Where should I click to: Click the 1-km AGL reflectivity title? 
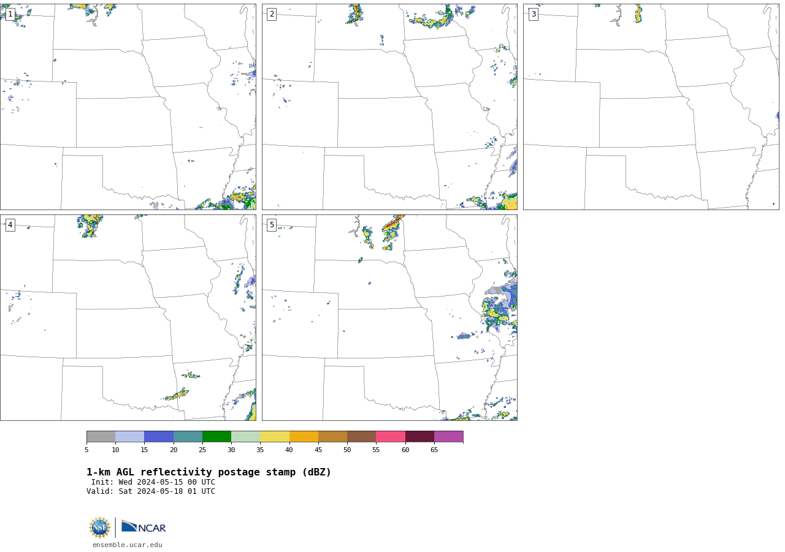point(209,472)
